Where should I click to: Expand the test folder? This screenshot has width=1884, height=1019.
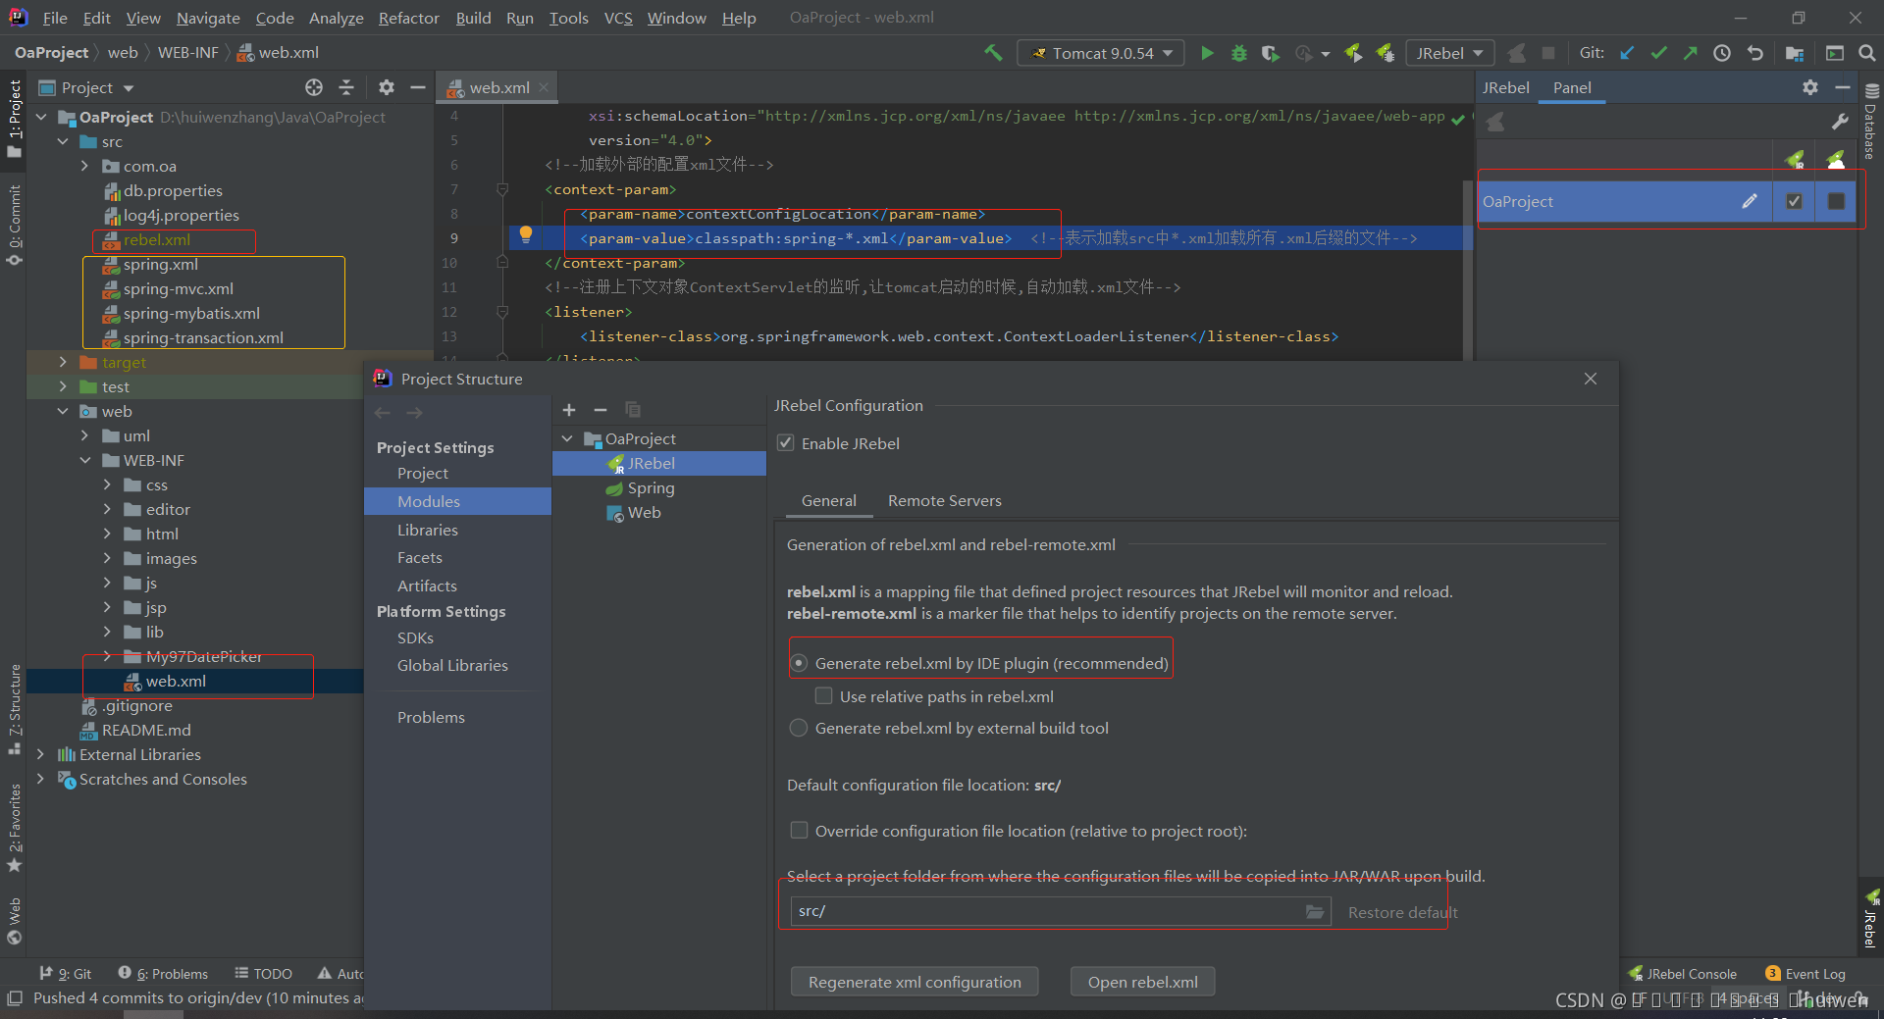point(63,386)
